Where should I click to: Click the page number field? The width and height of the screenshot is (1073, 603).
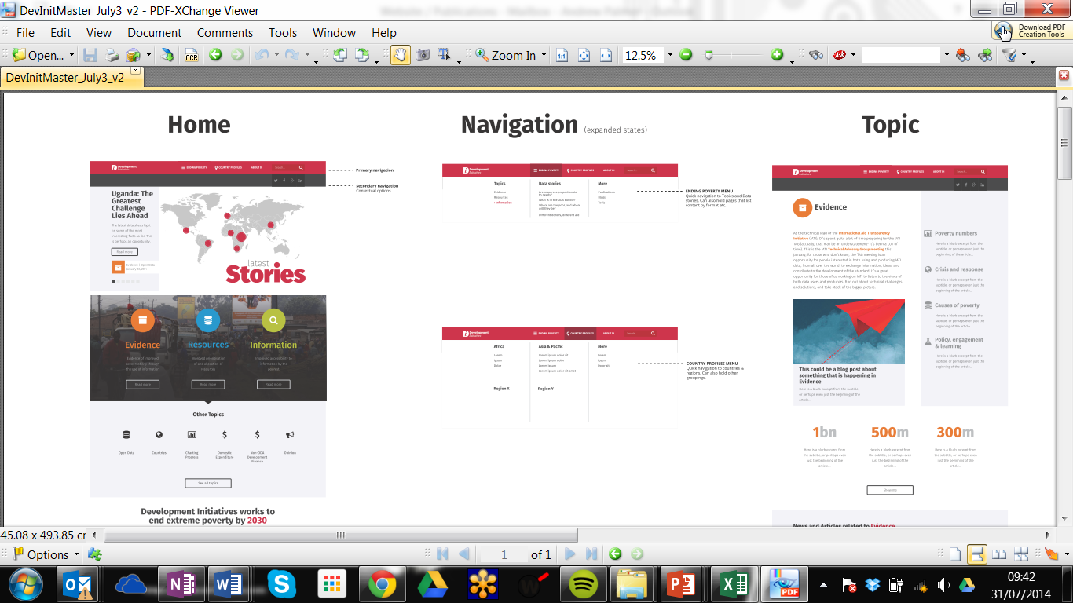point(504,554)
